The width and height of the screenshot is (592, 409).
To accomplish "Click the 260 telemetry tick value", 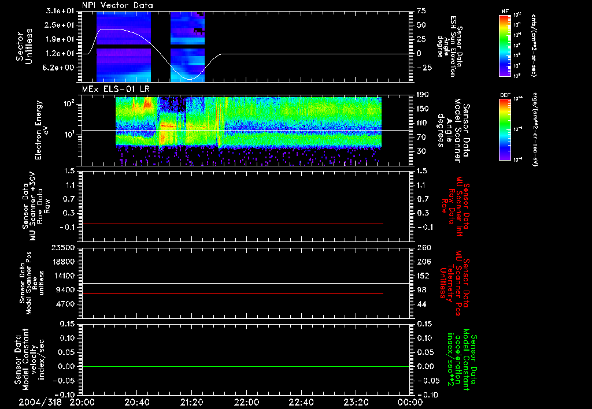I will tap(424, 247).
